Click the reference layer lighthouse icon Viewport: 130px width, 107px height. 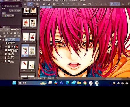tap(8, 33)
